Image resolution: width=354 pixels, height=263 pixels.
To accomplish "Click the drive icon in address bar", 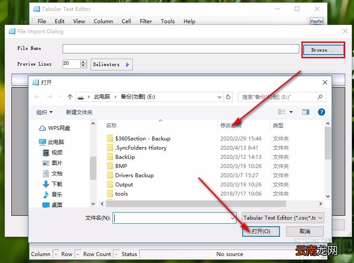I will [81, 97].
